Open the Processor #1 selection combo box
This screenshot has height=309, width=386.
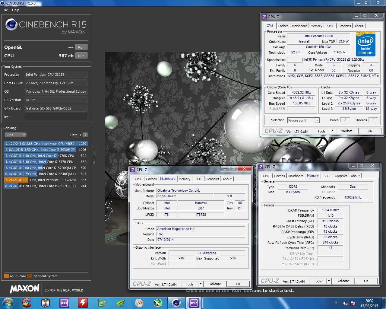coord(303,120)
